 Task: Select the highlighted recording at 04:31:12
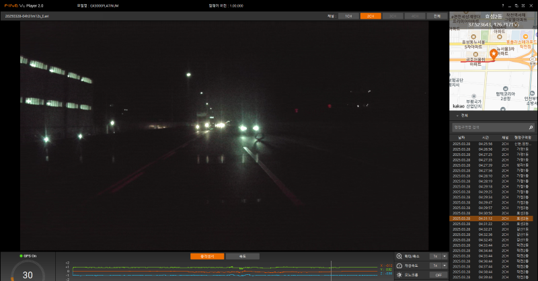[492, 218]
